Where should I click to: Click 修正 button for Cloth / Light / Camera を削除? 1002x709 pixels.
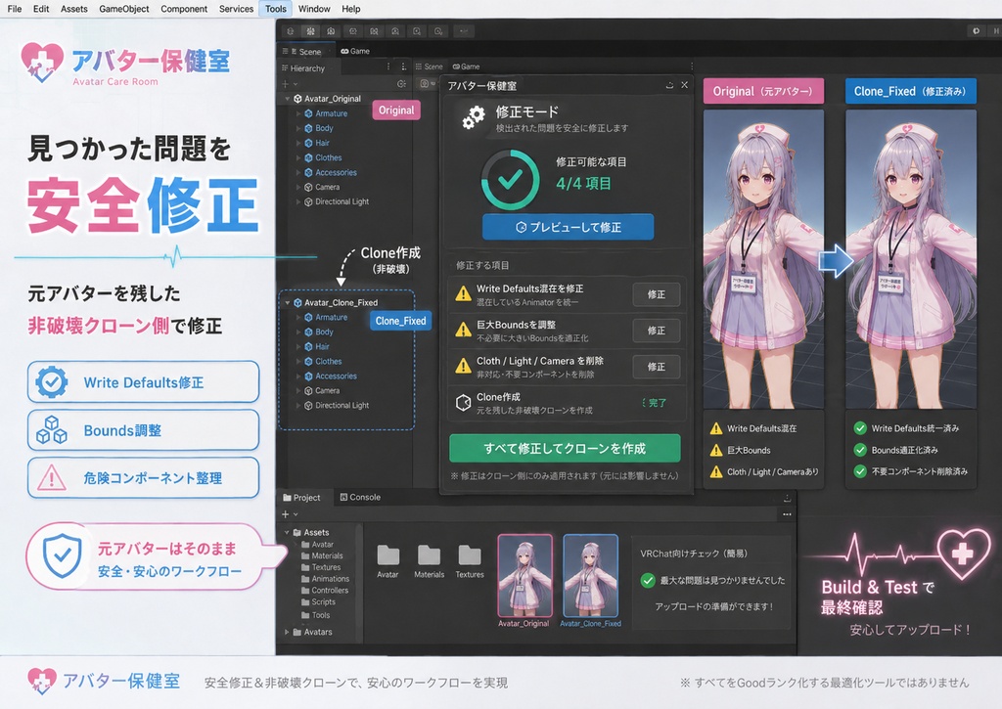click(x=657, y=367)
